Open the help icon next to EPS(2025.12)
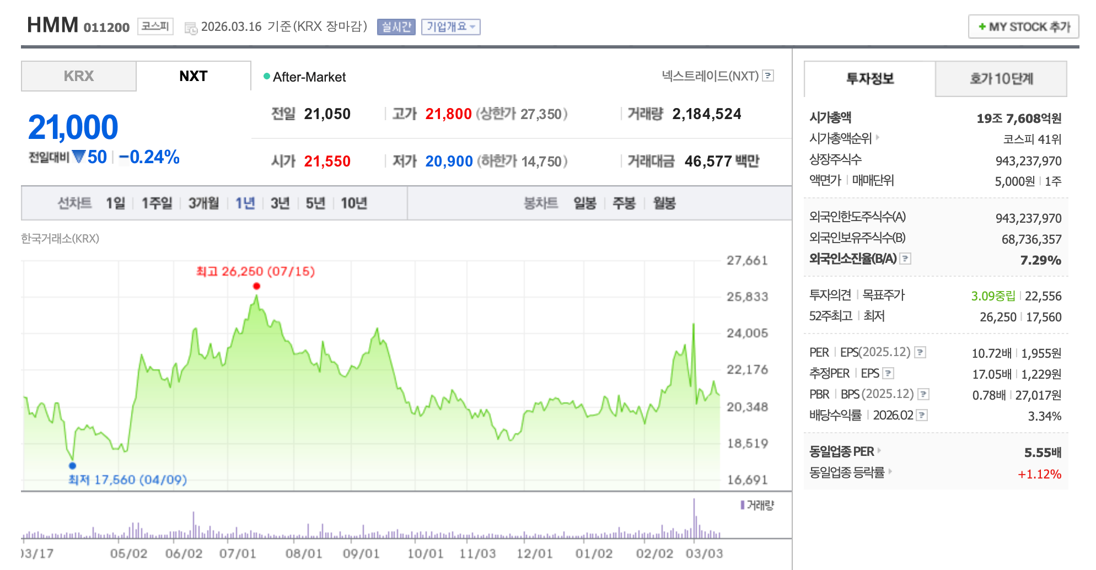The height and width of the screenshot is (570, 1096). coord(920,352)
